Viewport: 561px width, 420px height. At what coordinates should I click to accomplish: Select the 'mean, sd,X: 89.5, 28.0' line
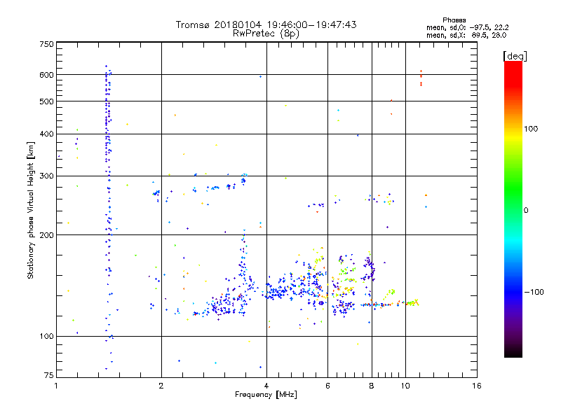click(x=466, y=35)
